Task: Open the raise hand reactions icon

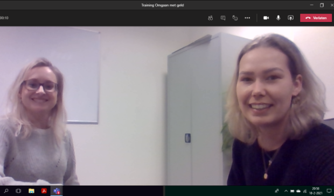Action: point(235,18)
